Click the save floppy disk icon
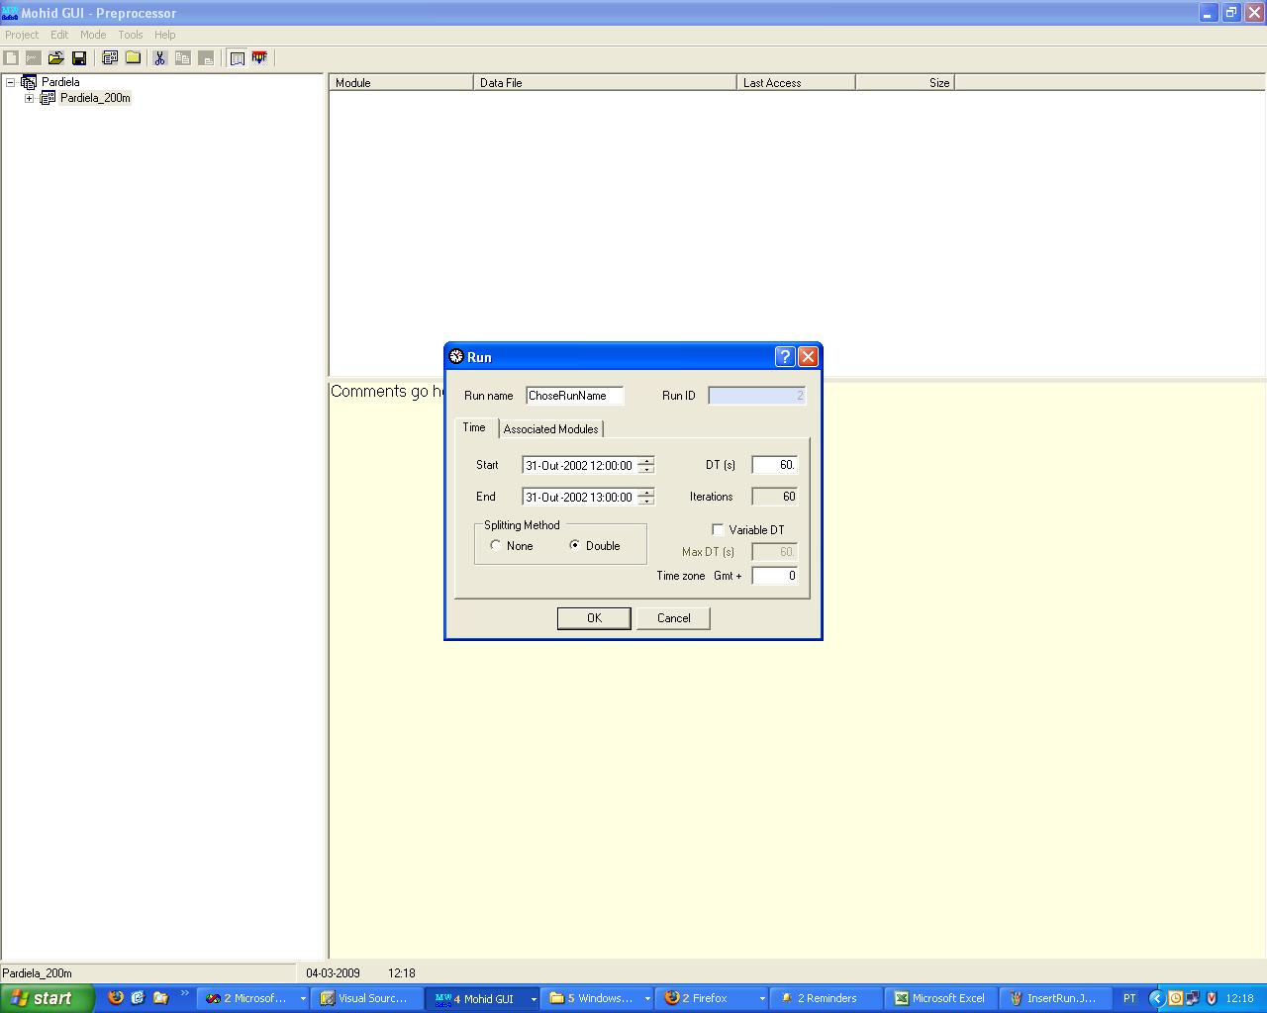The width and height of the screenshot is (1267, 1013). coord(79,58)
